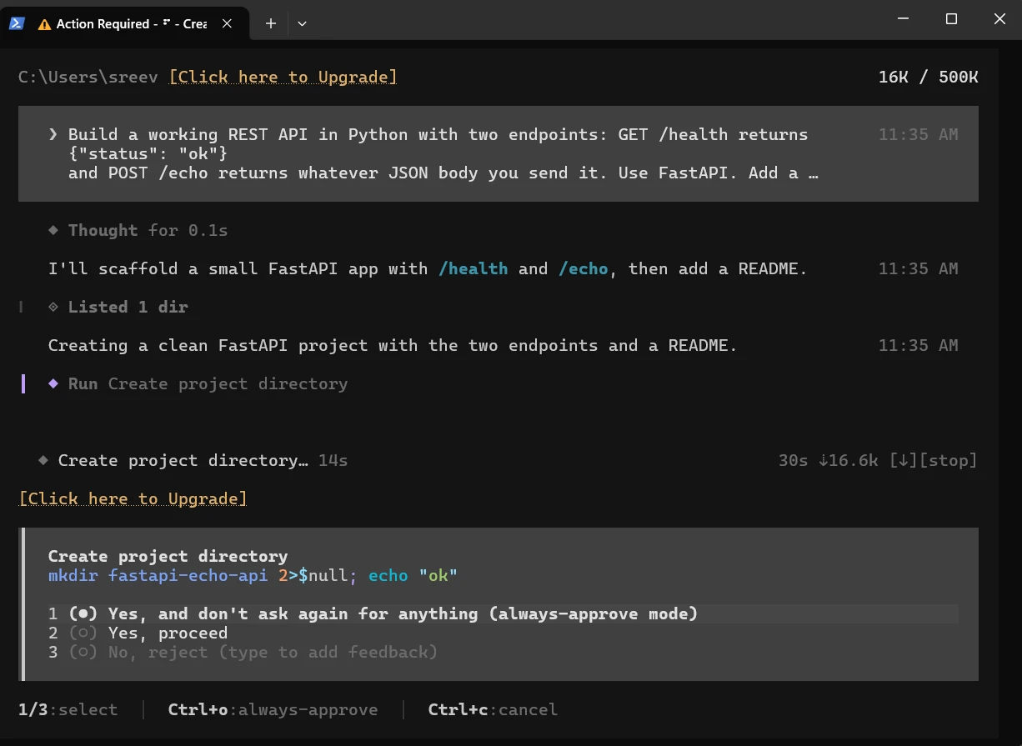Click the [stop] button

pos(948,460)
